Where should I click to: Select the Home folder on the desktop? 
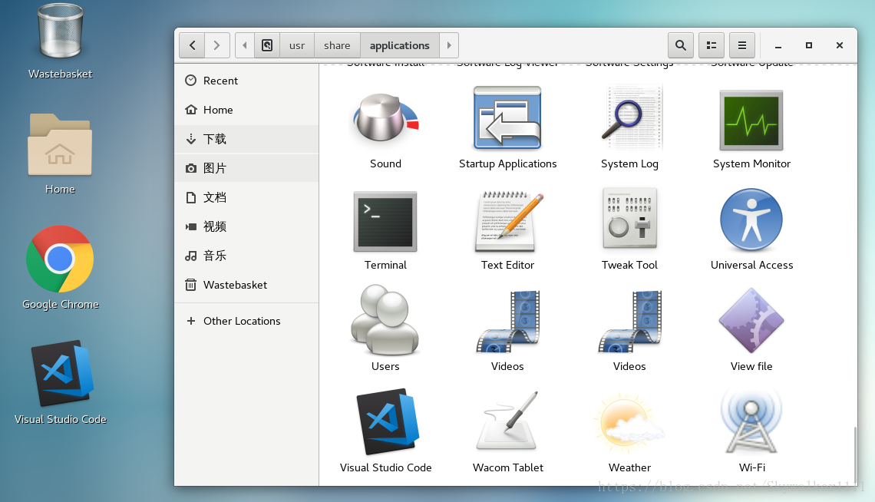[x=60, y=144]
